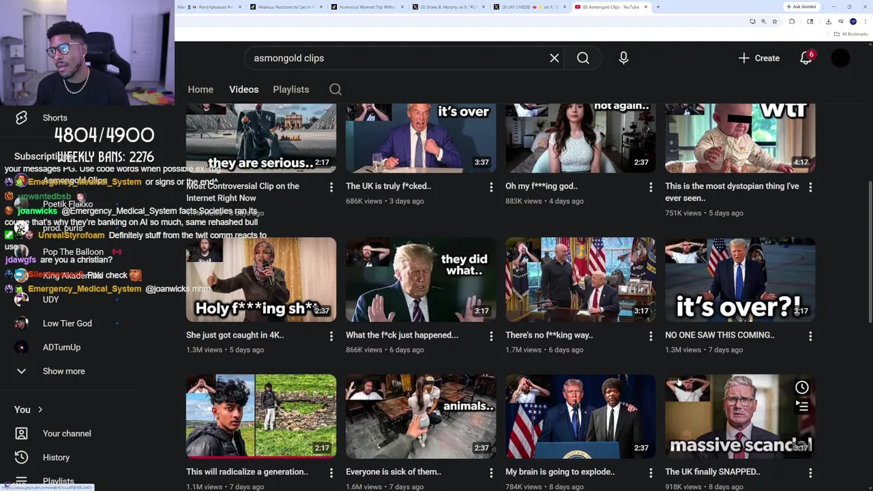Search within the channel using its magnifier icon
Image resolution: width=873 pixels, height=491 pixels.
click(336, 89)
